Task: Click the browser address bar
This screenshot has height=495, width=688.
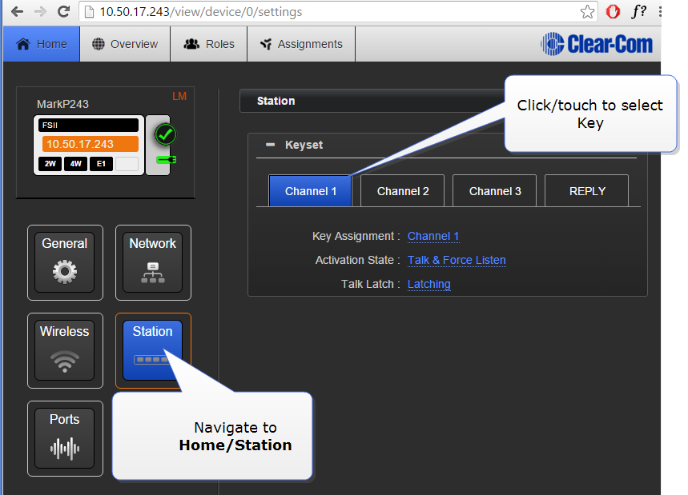Action: point(320,12)
